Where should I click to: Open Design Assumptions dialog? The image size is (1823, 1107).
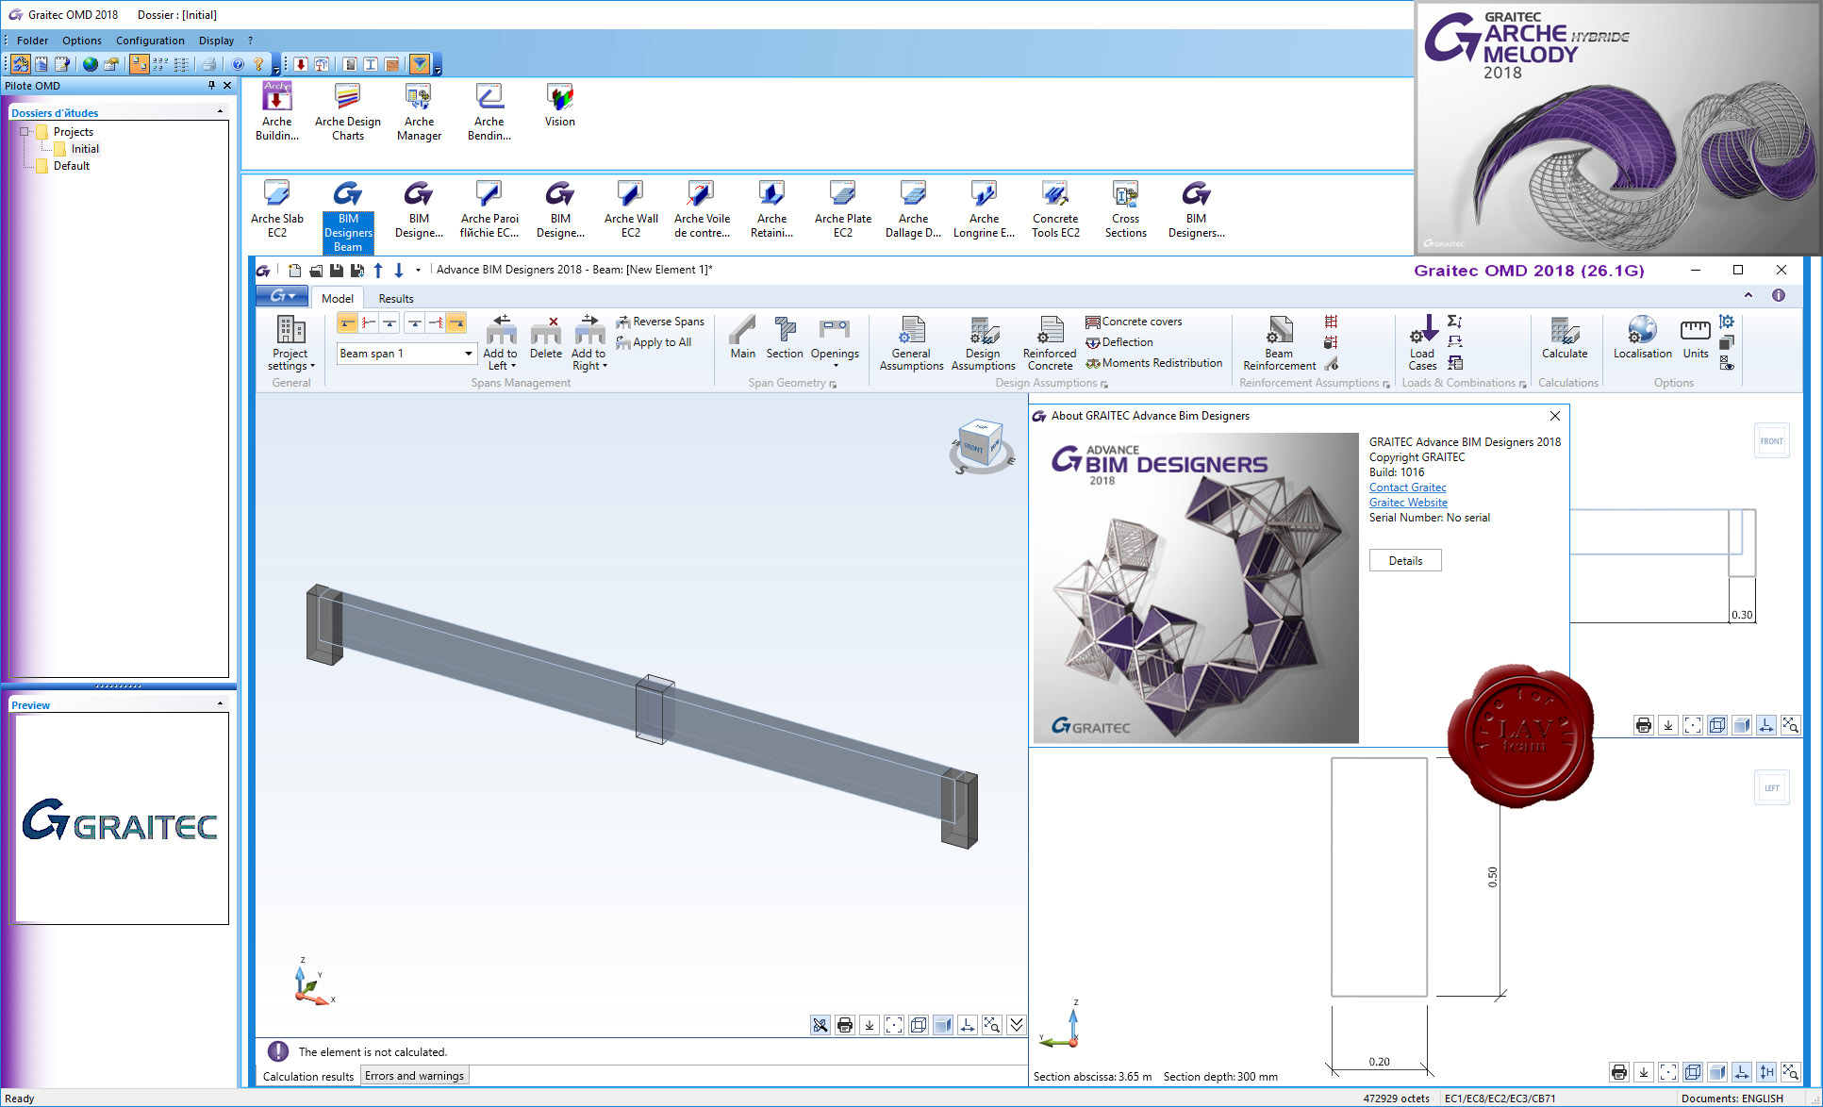coord(983,343)
